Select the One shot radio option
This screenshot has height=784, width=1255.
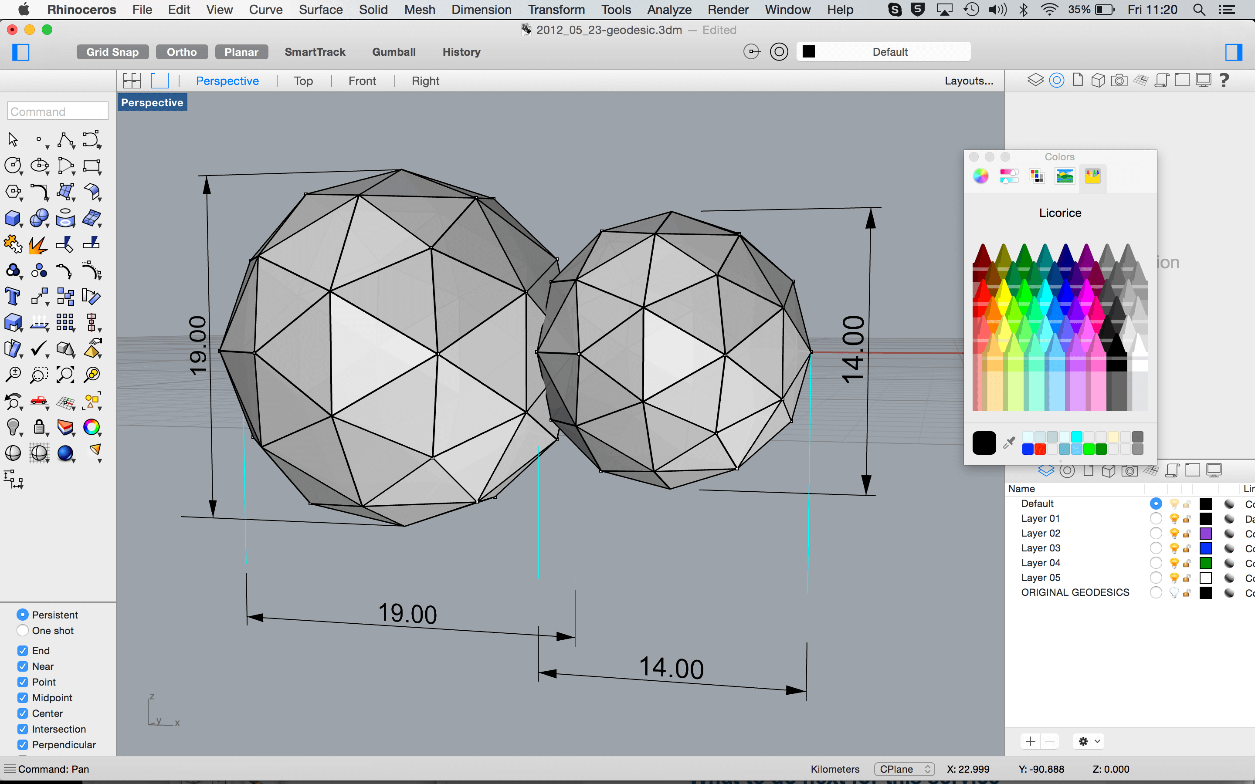[x=23, y=631]
